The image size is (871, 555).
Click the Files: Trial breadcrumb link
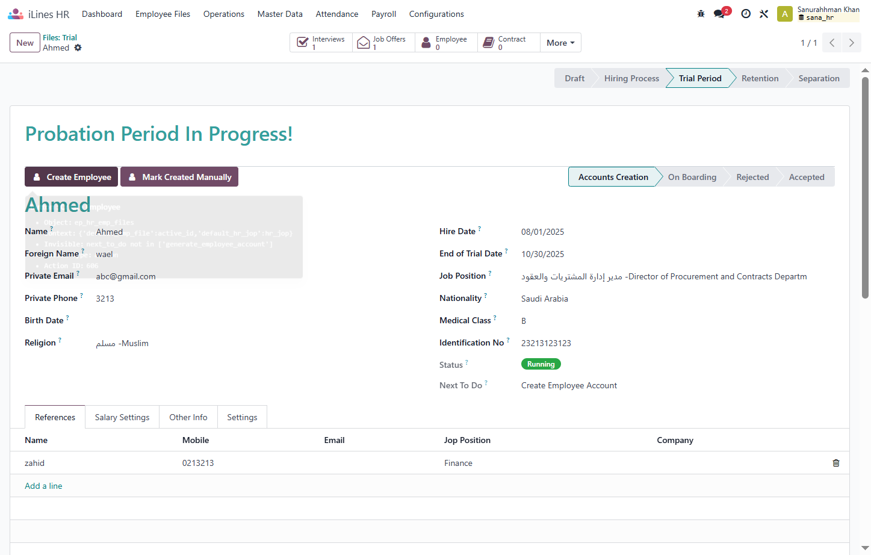click(60, 37)
